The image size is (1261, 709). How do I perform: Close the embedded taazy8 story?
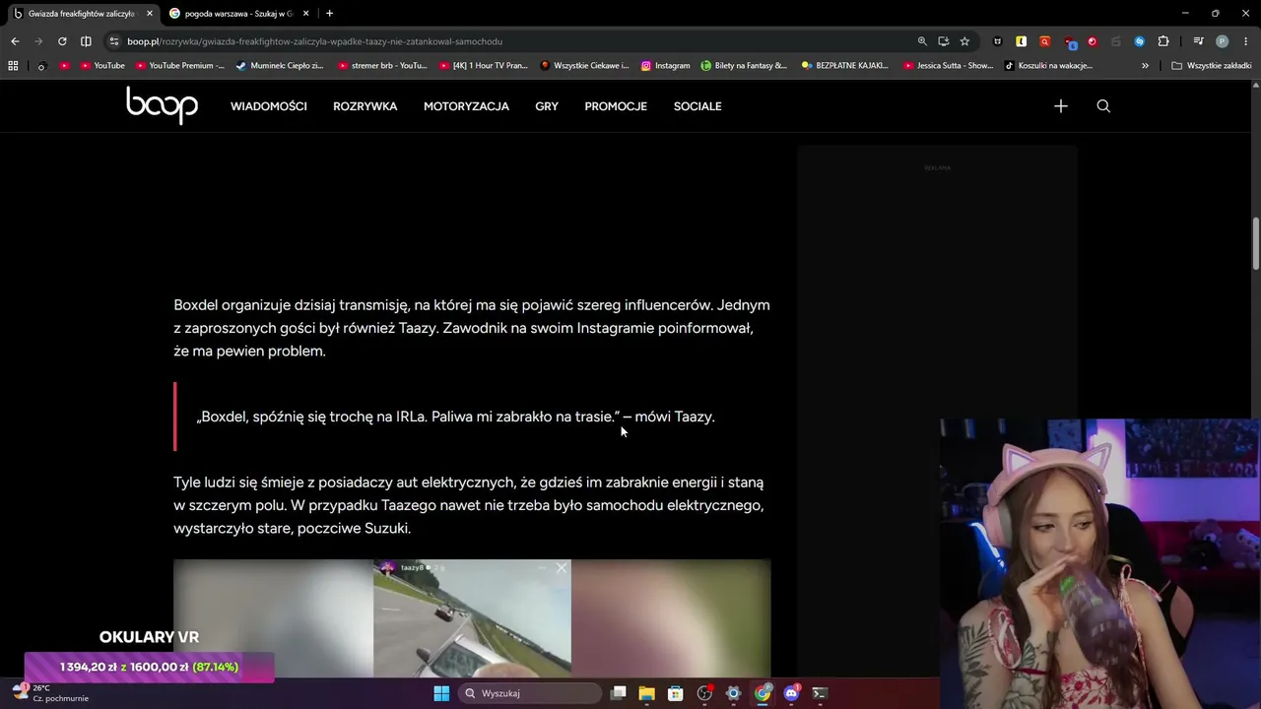click(x=562, y=568)
